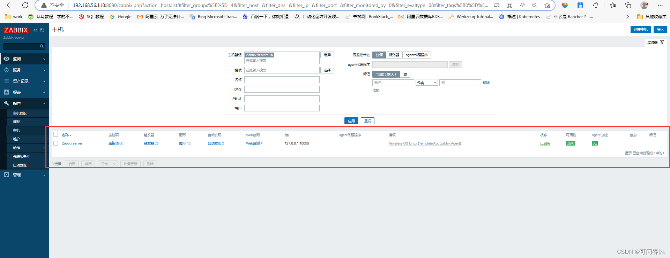Open the 包含 tag operator dropdown

coord(427,83)
